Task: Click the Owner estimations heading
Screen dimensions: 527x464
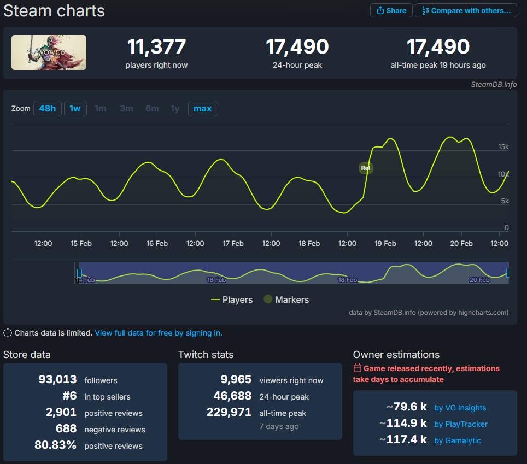Action: tap(396, 355)
